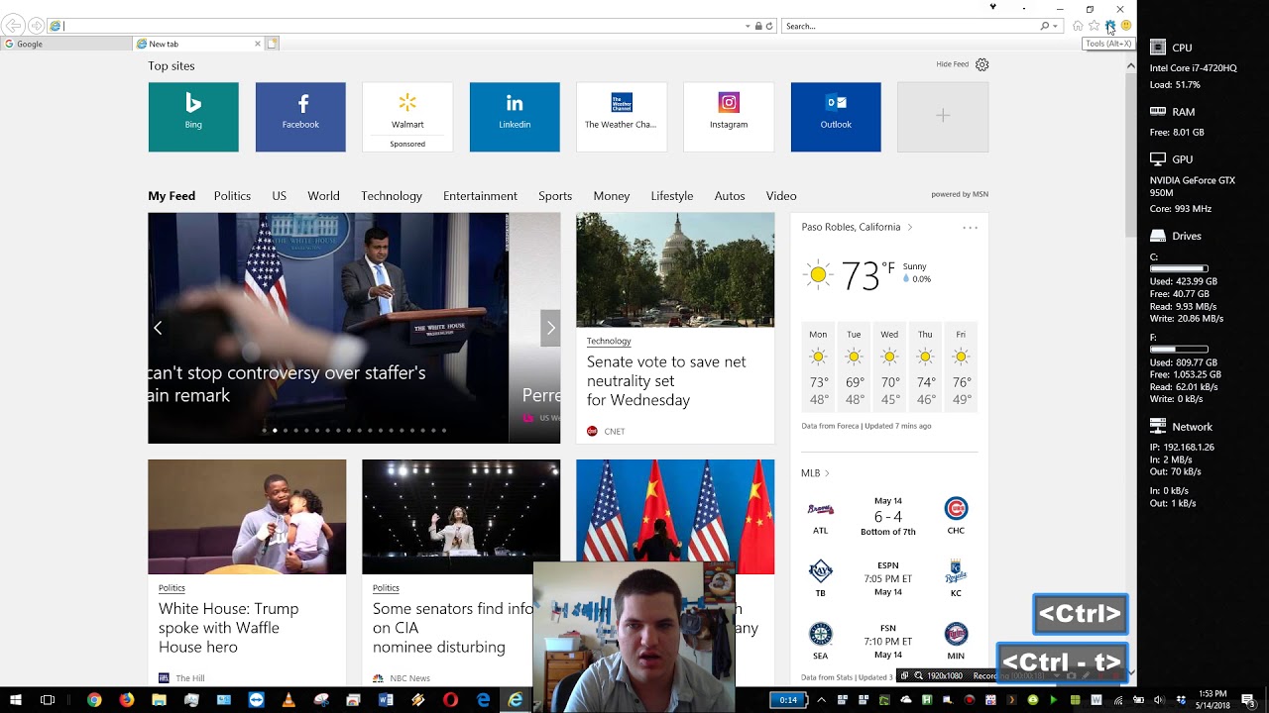Click the Windows Start button

coord(15,700)
